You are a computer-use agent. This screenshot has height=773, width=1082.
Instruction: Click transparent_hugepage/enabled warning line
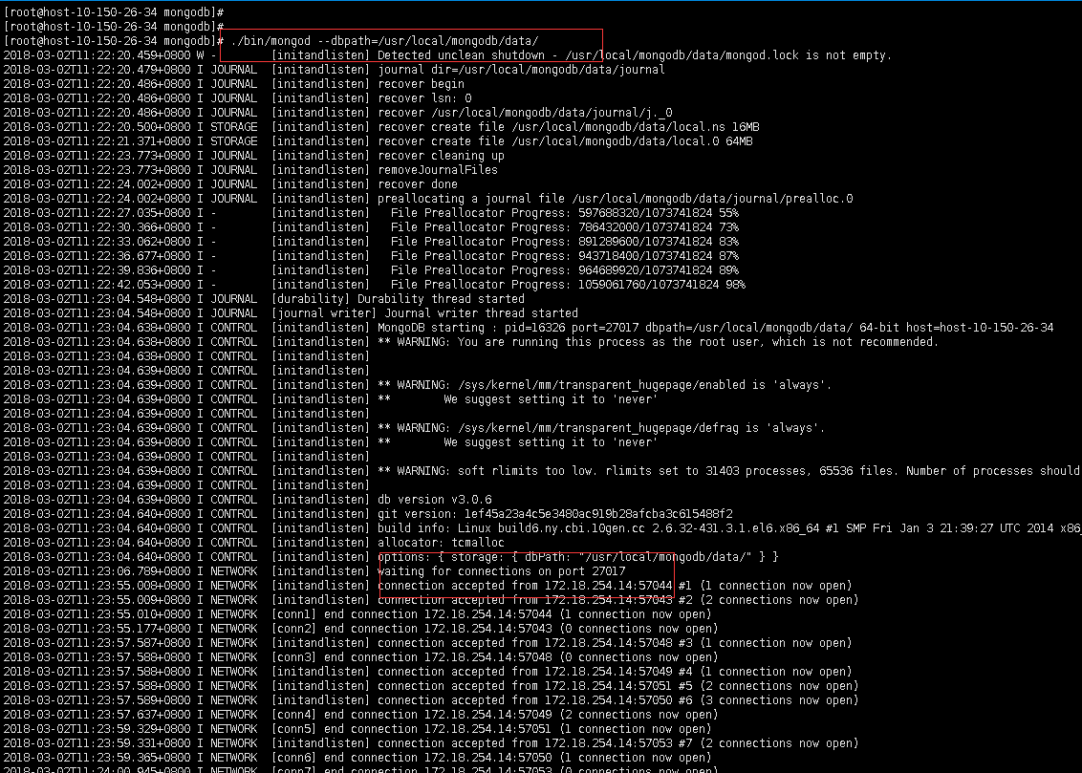click(418, 385)
